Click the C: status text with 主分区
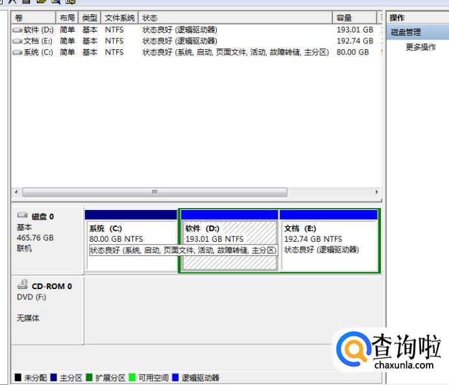This screenshot has height=385, width=449. 236,52
